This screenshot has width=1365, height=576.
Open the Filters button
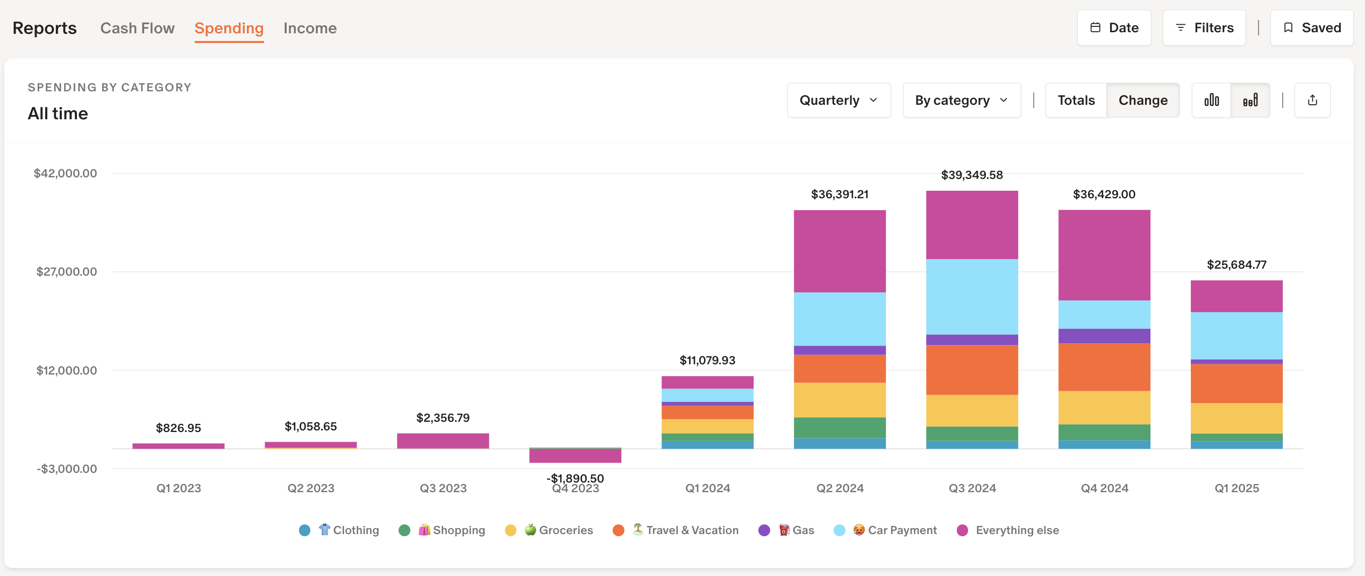click(1204, 28)
